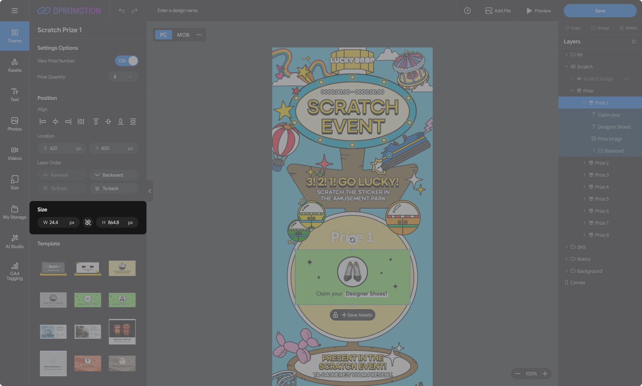The height and width of the screenshot is (386, 642).
Task: Click the help question mark icon
Action: click(467, 11)
